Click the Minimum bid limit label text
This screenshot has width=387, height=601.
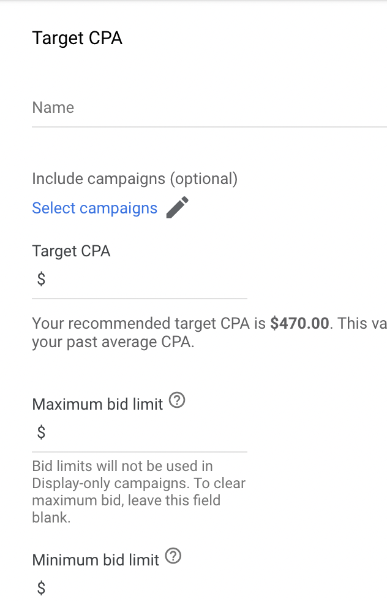(96, 559)
